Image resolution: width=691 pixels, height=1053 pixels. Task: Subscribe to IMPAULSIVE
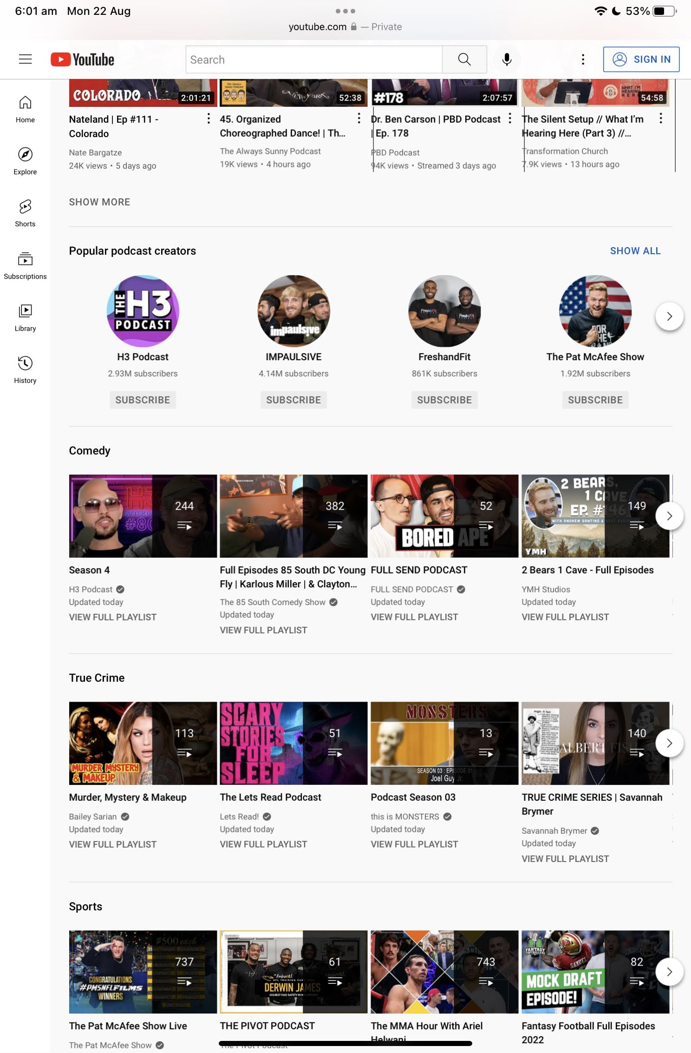tap(293, 400)
